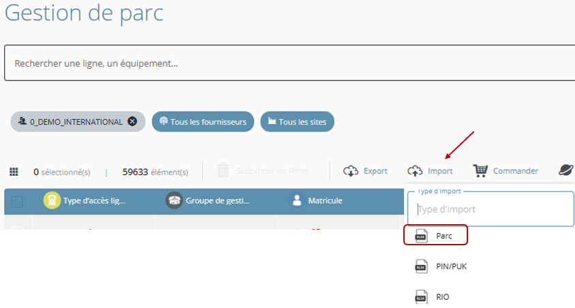Image resolution: width=575 pixels, height=308 pixels.
Task: Click the Commander shopping cart icon
Action: pyautogui.click(x=480, y=170)
